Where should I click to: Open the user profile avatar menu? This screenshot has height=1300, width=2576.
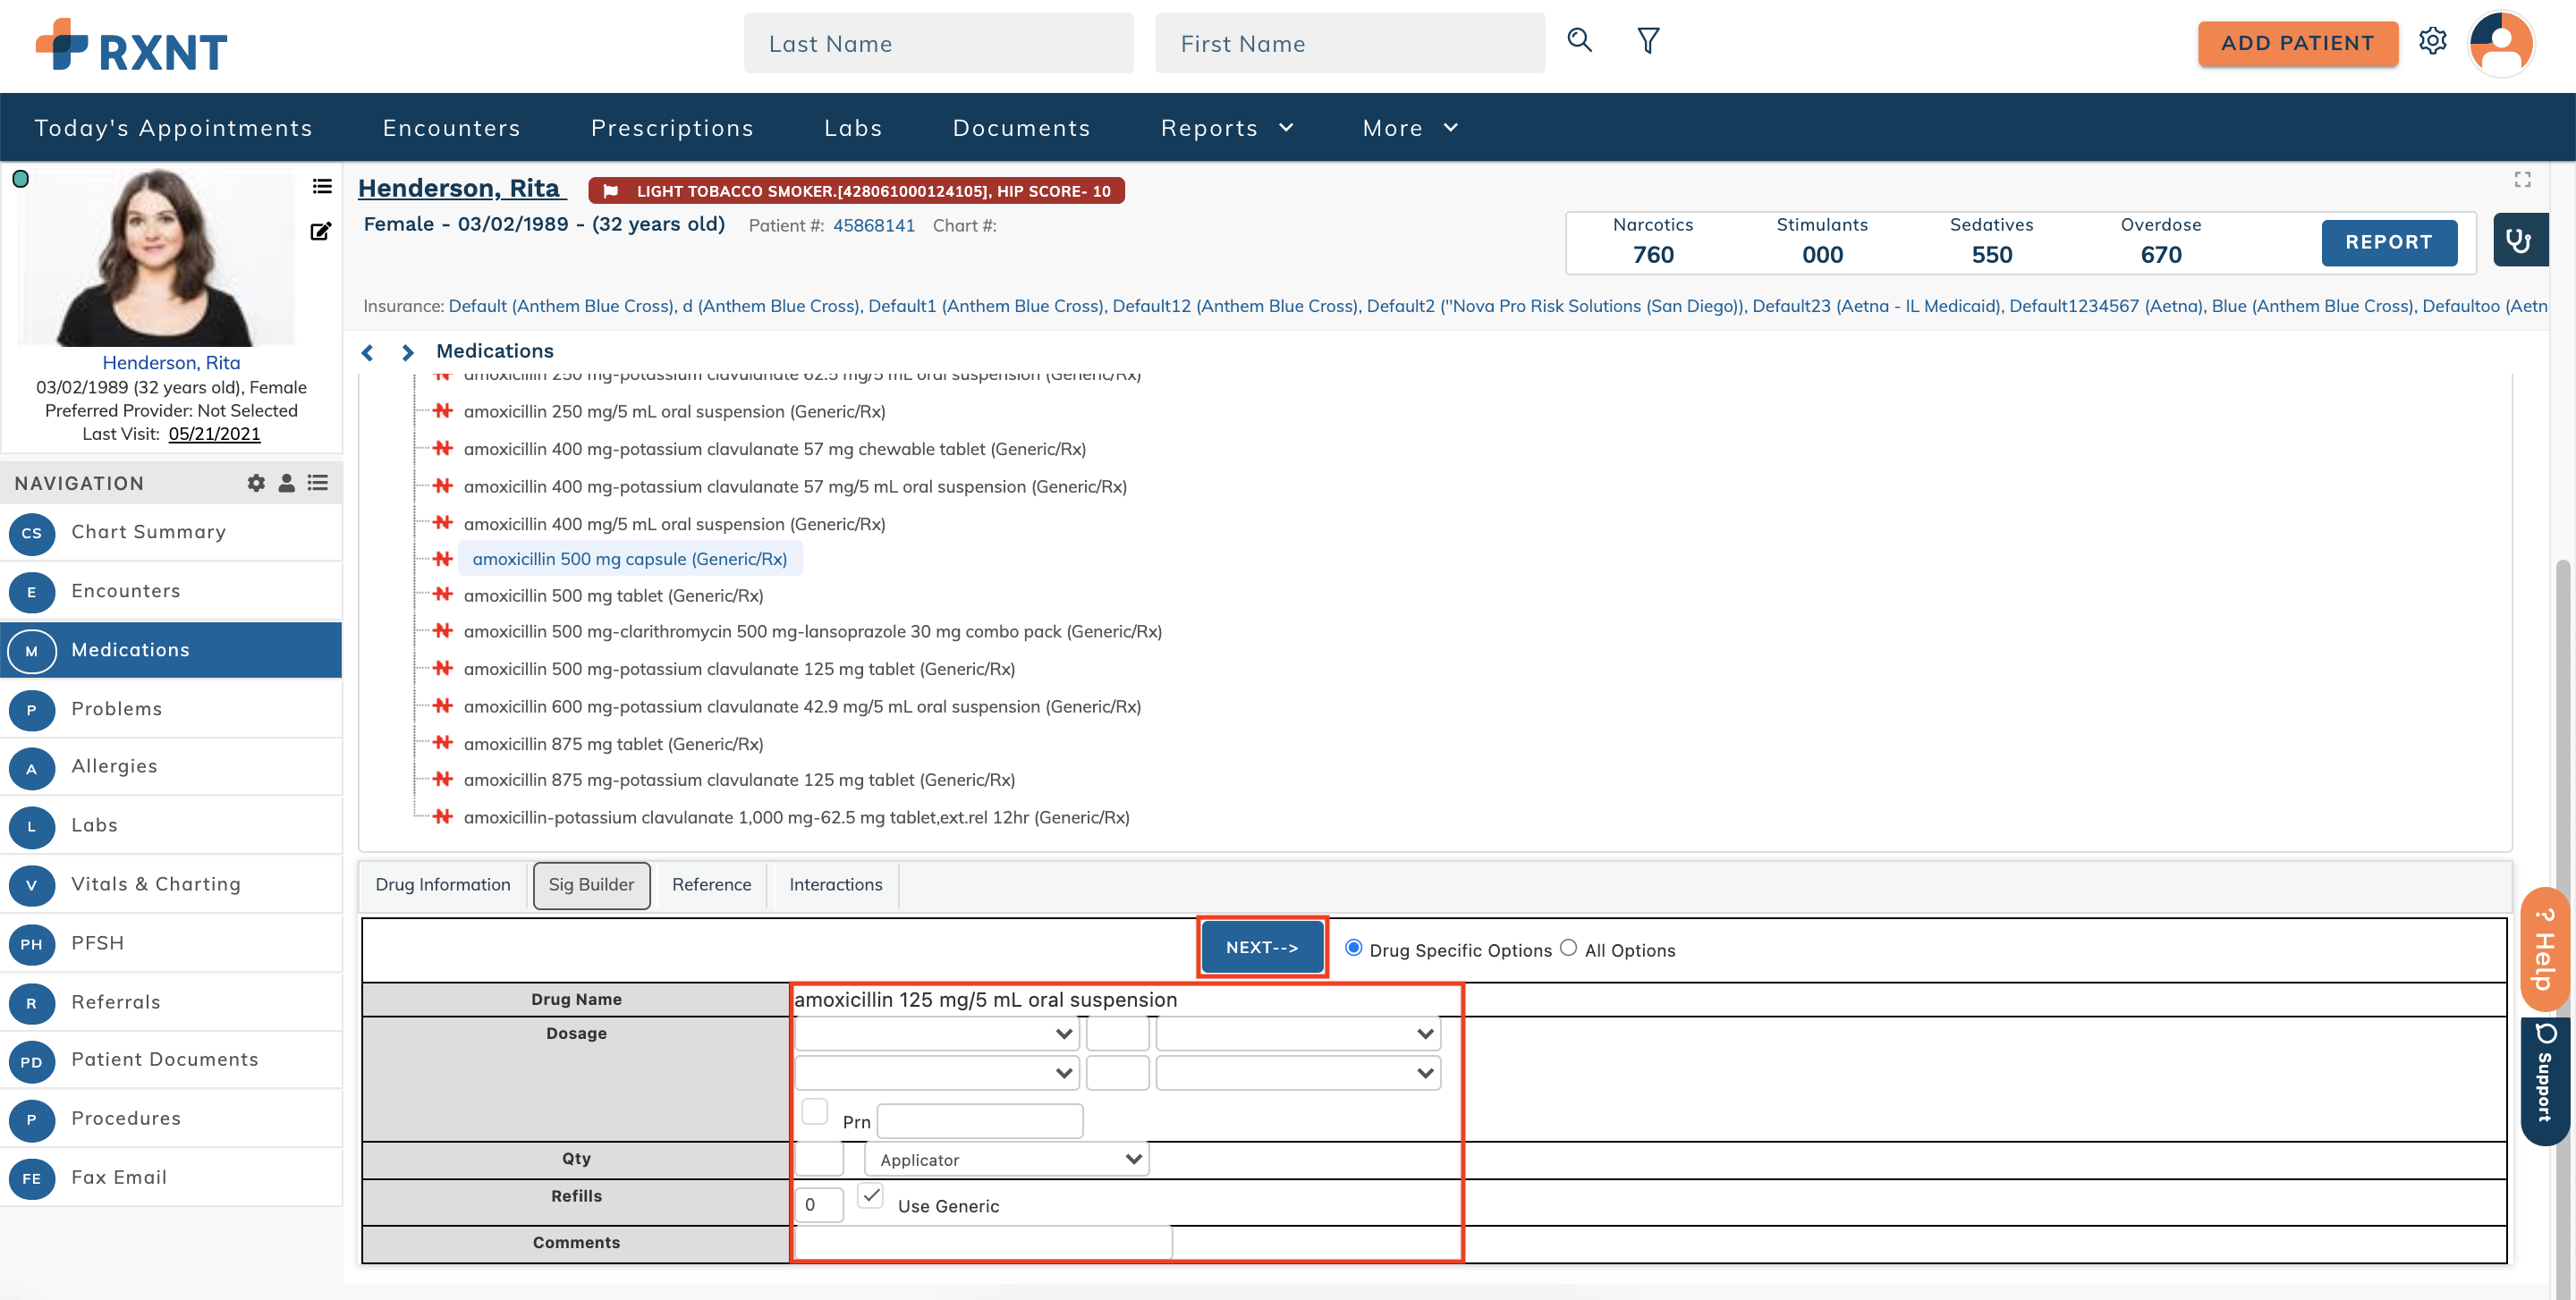point(2501,43)
